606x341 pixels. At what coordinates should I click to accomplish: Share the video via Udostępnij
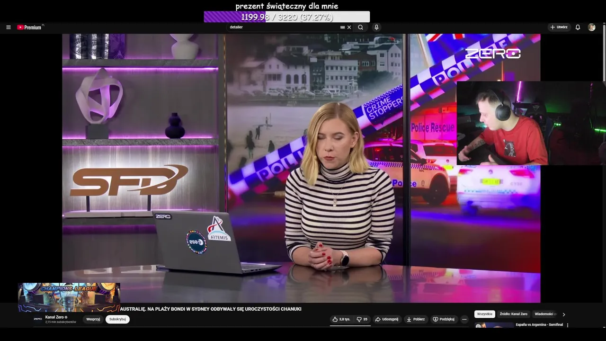(387, 319)
